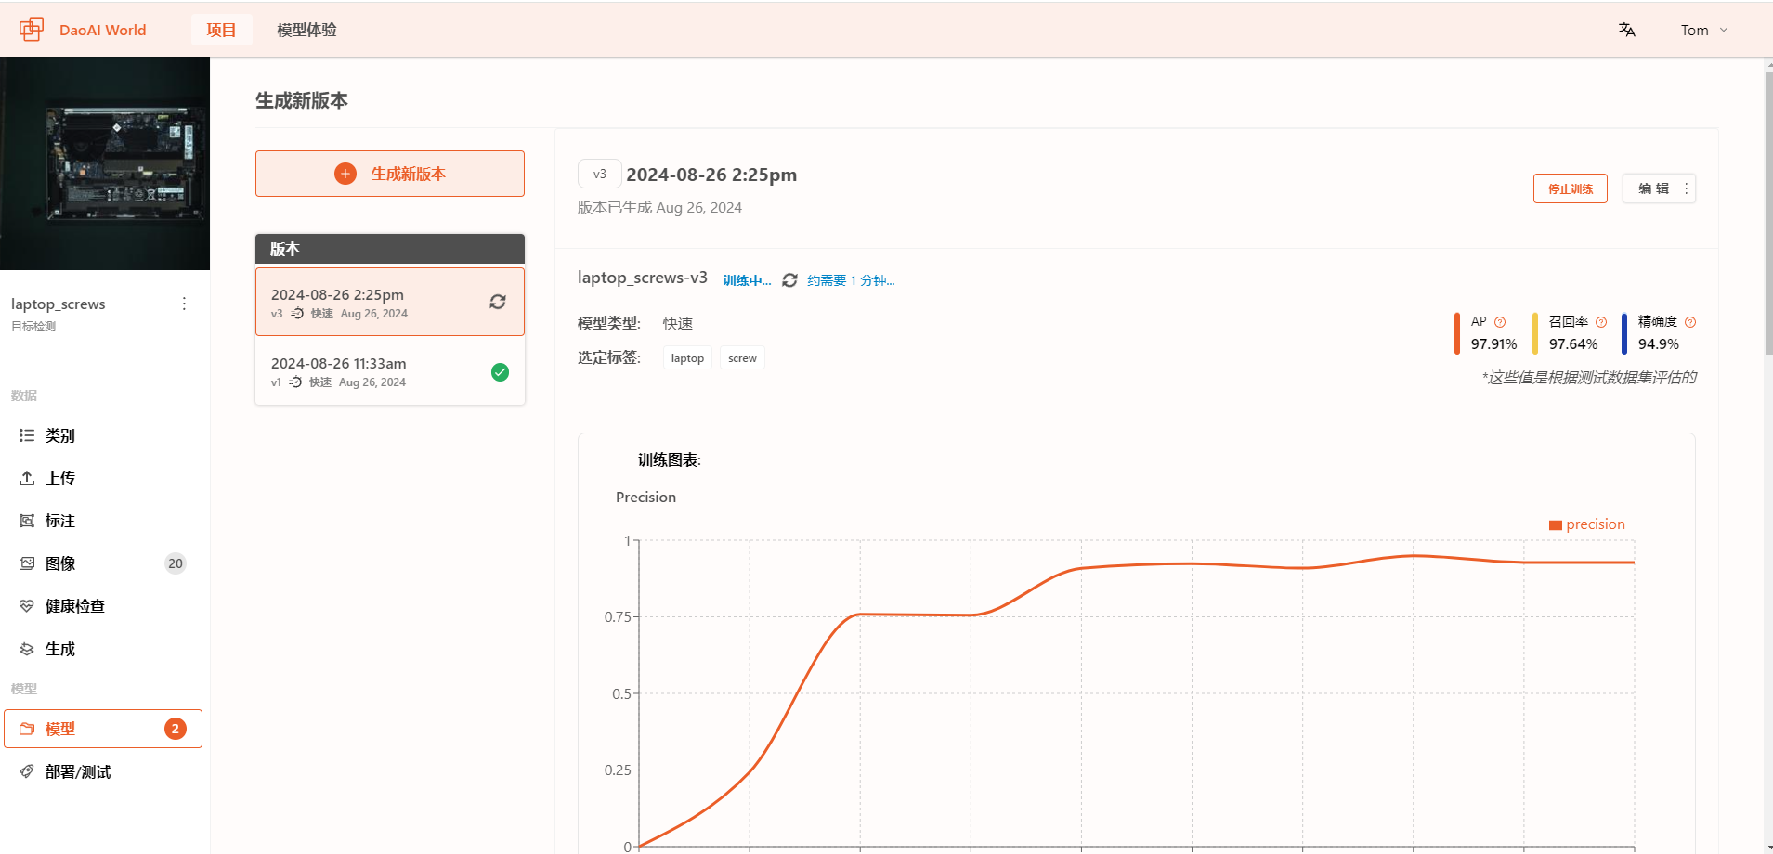1773x854 pixels.
Task: Switch to the 项目 tab
Action: (221, 30)
